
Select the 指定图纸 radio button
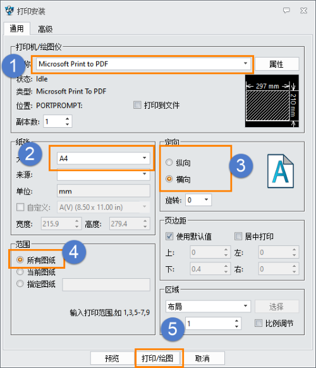(20, 284)
